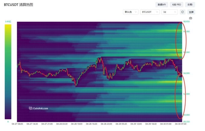Open the 默认色 color theme dropdown

tap(131, 12)
